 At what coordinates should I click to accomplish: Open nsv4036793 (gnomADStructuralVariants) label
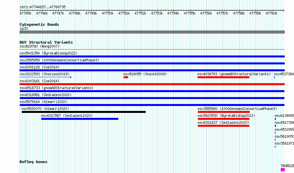point(234,74)
